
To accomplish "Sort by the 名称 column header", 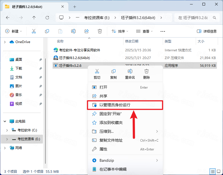I will pos(60,41).
